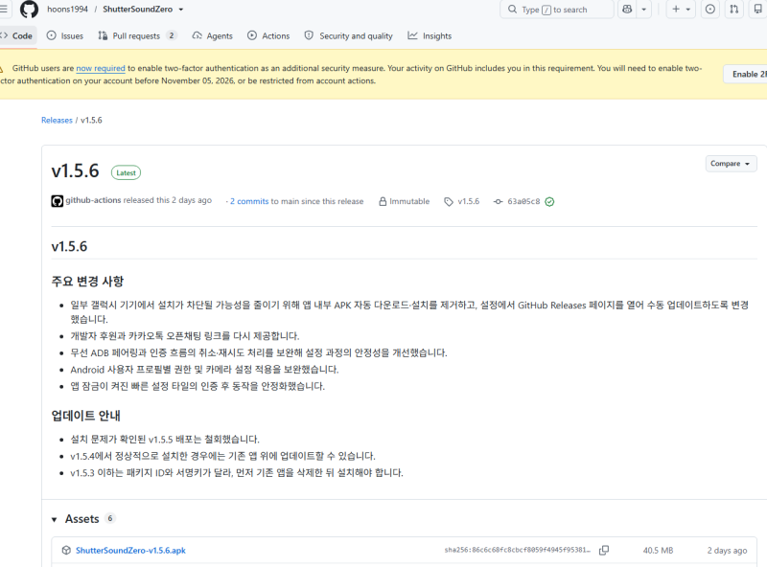This screenshot has width=767, height=567.
Task: Switch to Security and quality tab
Action: (x=348, y=35)
